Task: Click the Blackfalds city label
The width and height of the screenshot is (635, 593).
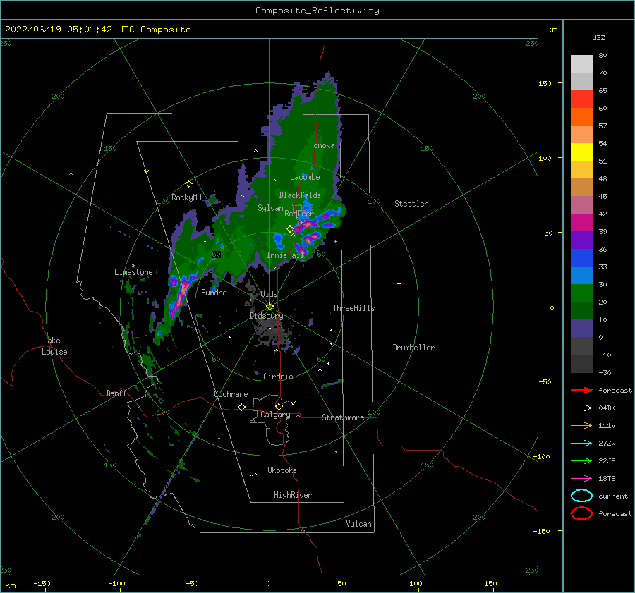Action: (x=300, y=195)
